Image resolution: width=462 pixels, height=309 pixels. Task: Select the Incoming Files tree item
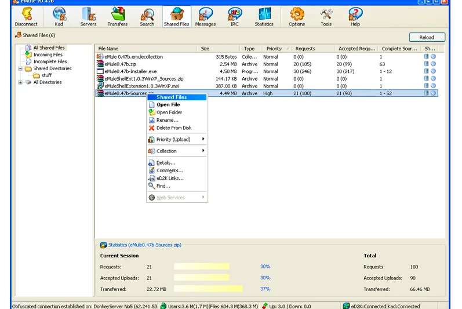point(48,55)
